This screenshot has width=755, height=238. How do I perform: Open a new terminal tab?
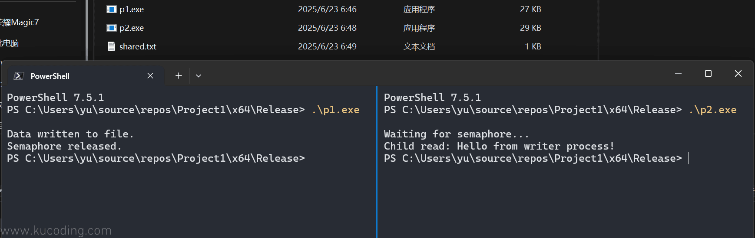[179, 76]
